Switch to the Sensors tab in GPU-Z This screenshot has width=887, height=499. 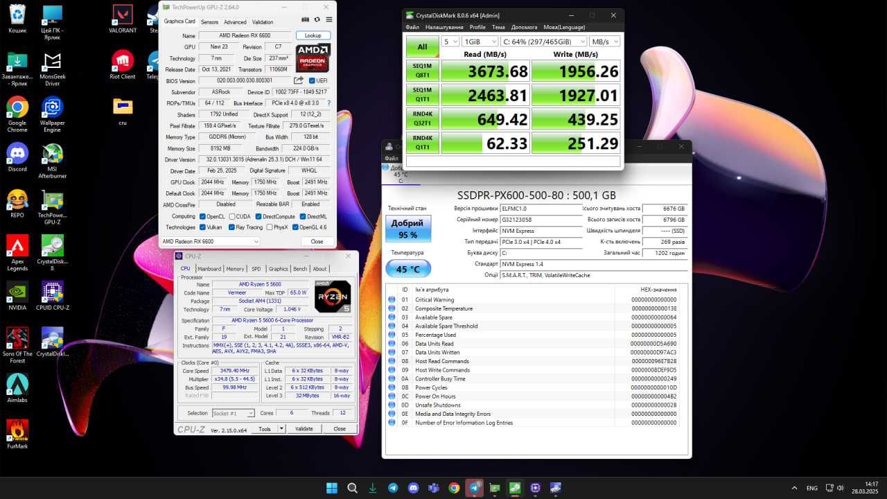coord(209,22)
